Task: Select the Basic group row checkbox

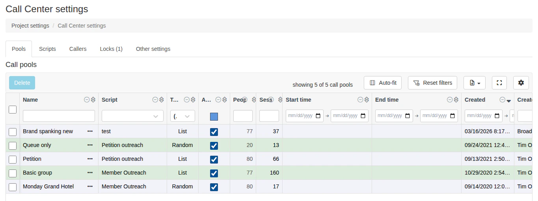Action: pos(13,173)
